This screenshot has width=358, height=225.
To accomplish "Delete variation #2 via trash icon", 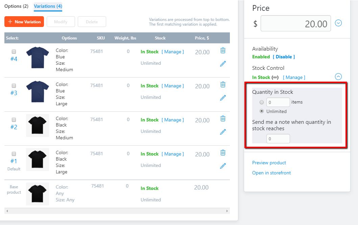I will (x=223, y=119).
